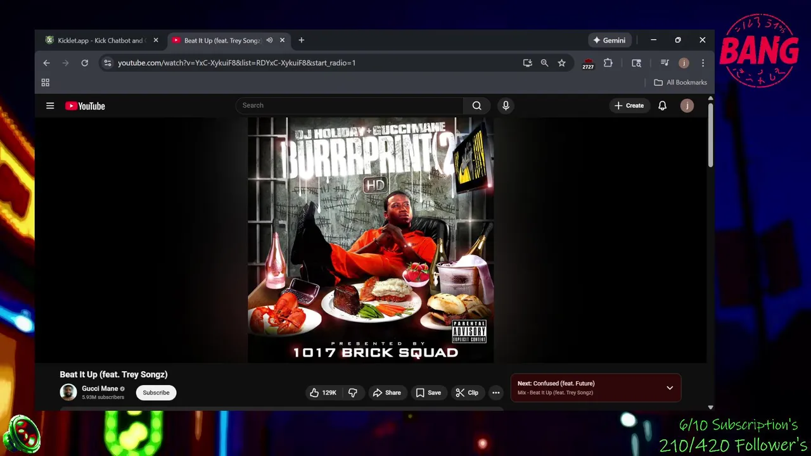
Task: Open Google Lens search icon in toolbar
Action: (x=636, y=63)
